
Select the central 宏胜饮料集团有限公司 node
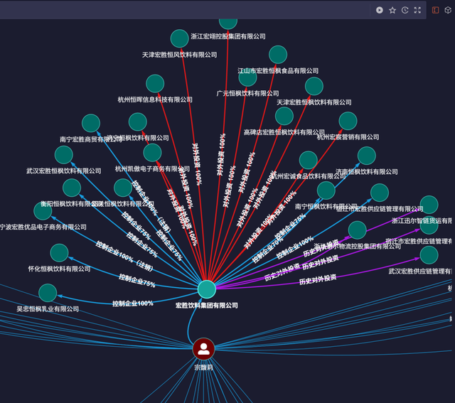tap(207, 289)
